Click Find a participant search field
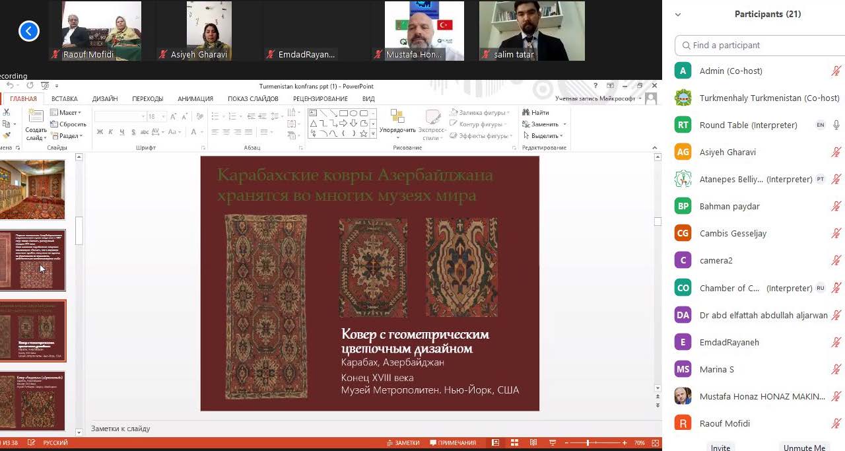The width and height of the screenshot is (845, 451). coord(759,45)
